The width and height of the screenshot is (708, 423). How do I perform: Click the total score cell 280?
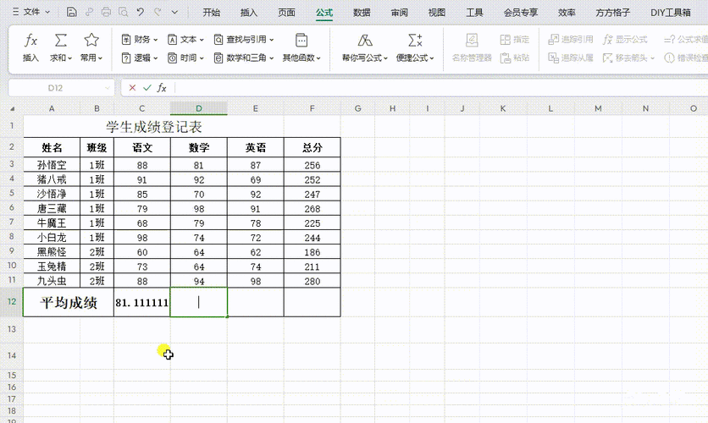coord(312,281)
